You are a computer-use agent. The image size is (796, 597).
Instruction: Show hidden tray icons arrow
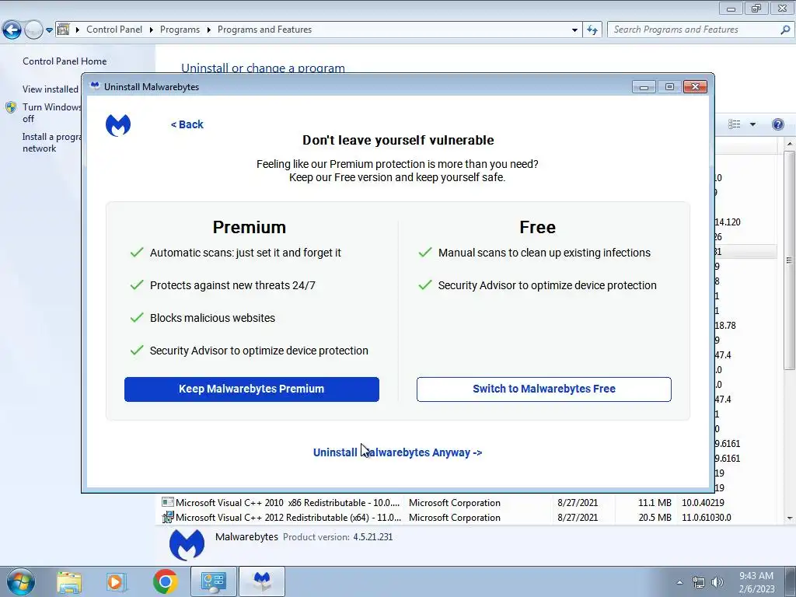tap(679, 582)
